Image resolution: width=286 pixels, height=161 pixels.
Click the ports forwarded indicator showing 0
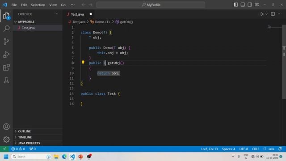coord(33,149)
